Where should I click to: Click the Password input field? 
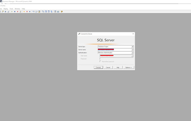[x=116, y=59]
